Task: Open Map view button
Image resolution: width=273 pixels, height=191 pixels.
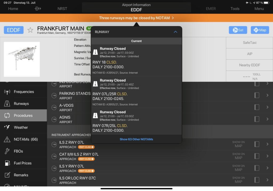Action: coord(260,30)
